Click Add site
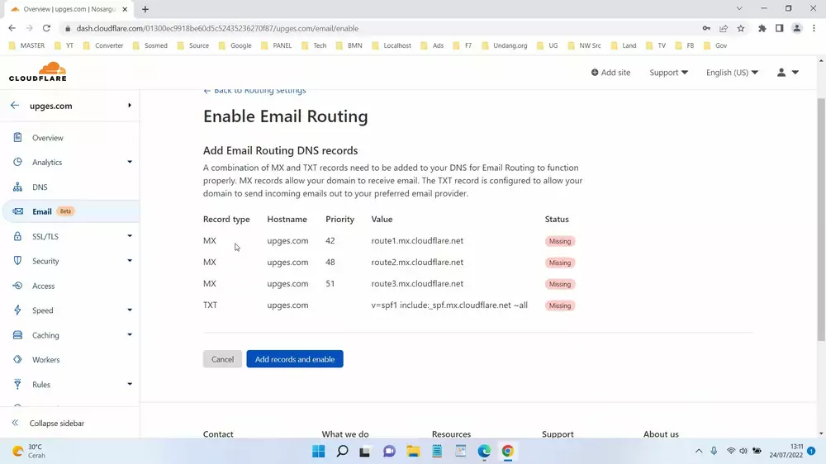The height and width of the screenshot is (464, 826). pos(610,72)
